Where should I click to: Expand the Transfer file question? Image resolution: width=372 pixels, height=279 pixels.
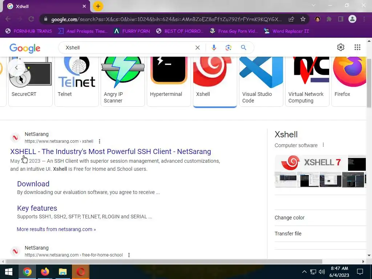(x=320, y=234)
